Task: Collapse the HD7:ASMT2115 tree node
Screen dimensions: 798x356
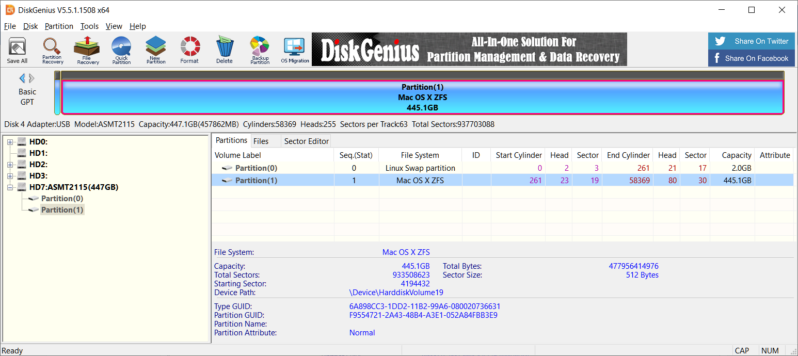Action: pyautogui.click(x=10, y=187)
